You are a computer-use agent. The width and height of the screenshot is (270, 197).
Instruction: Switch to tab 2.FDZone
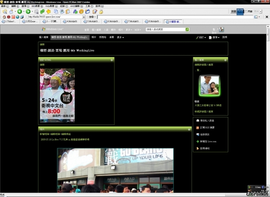coord(30,21)
